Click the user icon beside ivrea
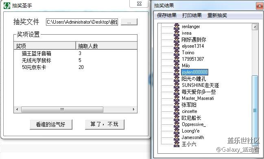 pos(177,33)
